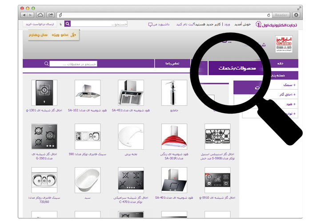Open the تخته برش cutting board thumbnail

click(x=131, y=136)
